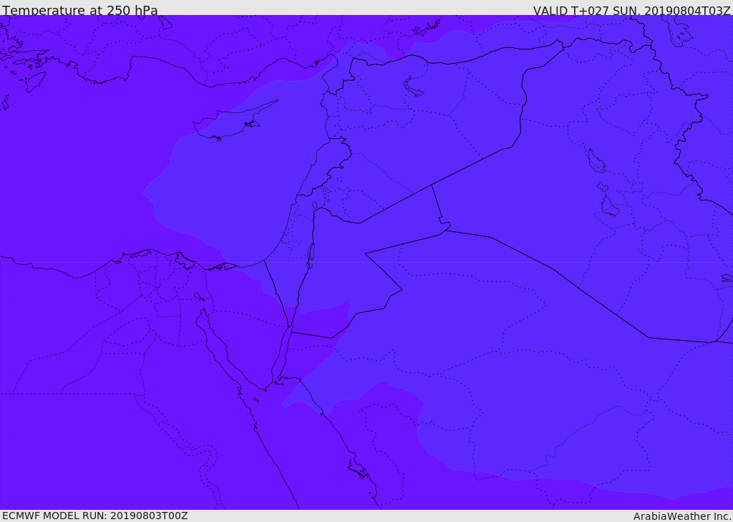Click the 'Temperature at 250 hPa' title

[80, 10]
